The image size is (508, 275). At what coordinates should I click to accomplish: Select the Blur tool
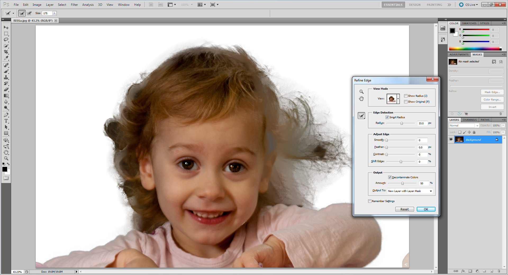[x=6, y=102]
